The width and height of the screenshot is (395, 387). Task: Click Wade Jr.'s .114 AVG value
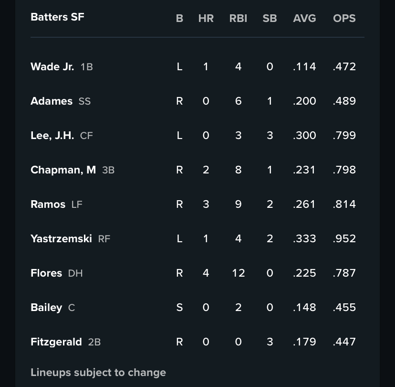[304, 66]
